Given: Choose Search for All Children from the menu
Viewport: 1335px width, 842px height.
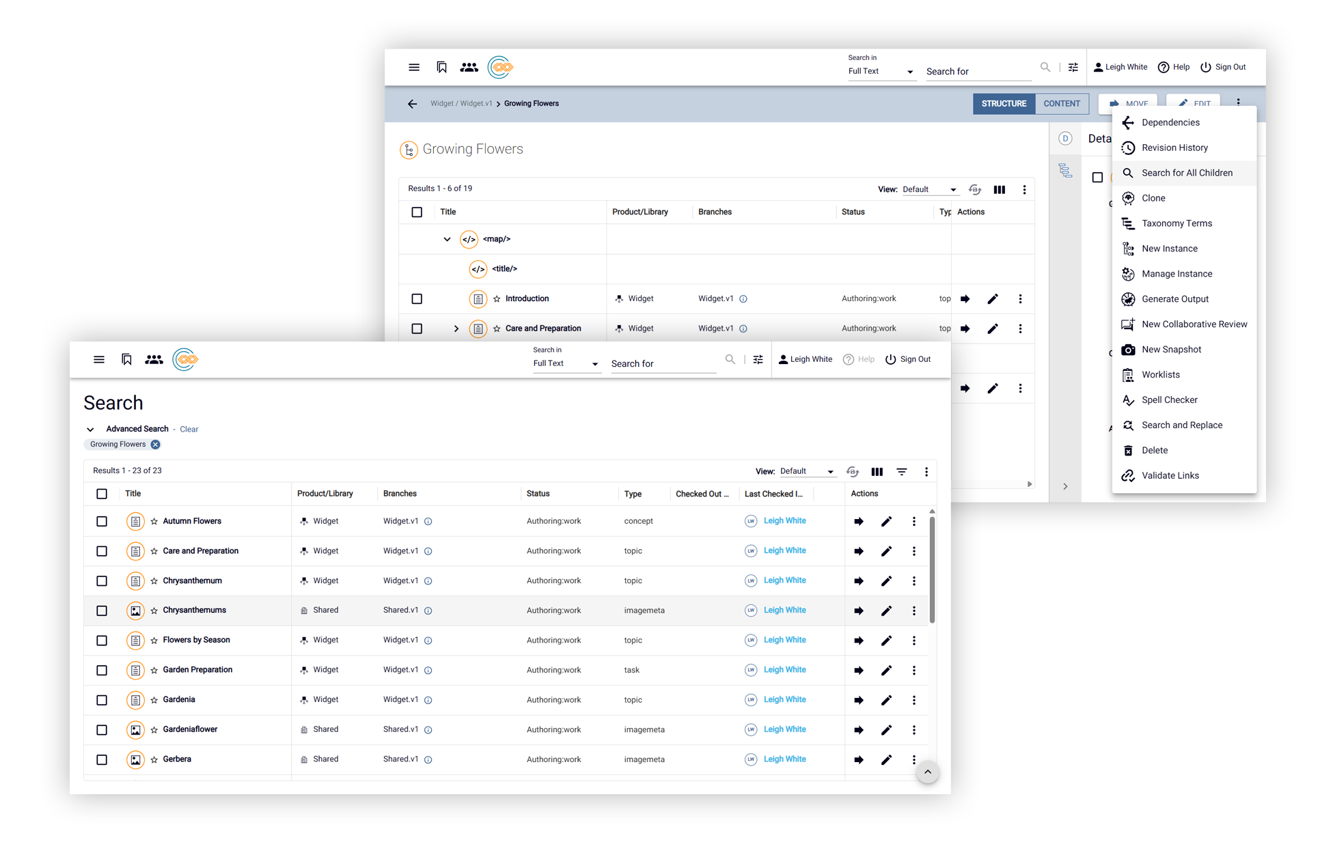Looking at the screenshot, I should 1187,173.
